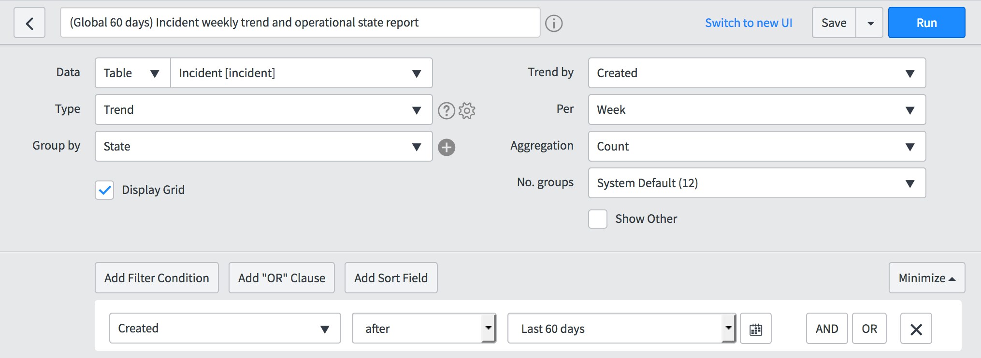Open the Save options dropdown arrow
The width and height of the screenshot is (981, 358).
tap(870, 23)
